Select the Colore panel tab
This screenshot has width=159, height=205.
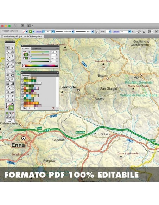coord(26,48)
